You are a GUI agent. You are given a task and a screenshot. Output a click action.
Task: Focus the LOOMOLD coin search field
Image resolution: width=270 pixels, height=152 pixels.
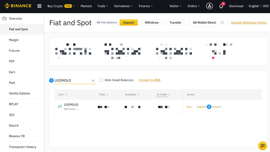point(72,81)
